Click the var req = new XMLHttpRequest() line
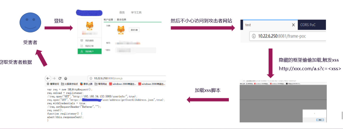The height and width of the screenshot is (129, 343). (x=70, y=90)
